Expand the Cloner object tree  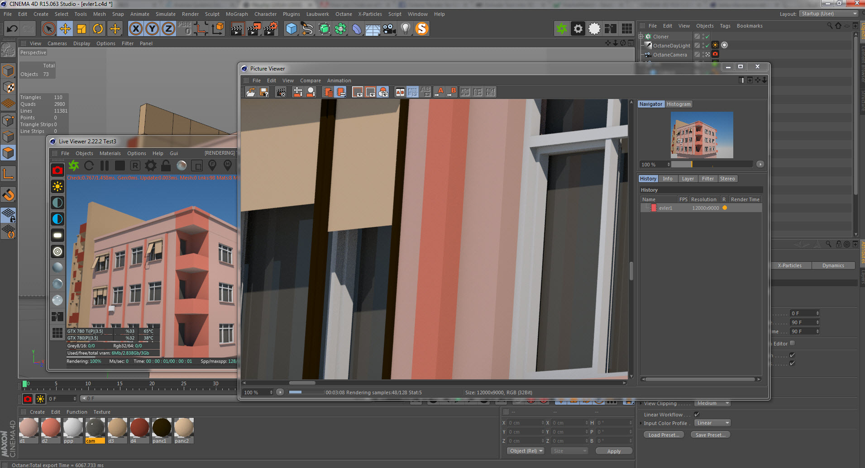coord(641,37)
